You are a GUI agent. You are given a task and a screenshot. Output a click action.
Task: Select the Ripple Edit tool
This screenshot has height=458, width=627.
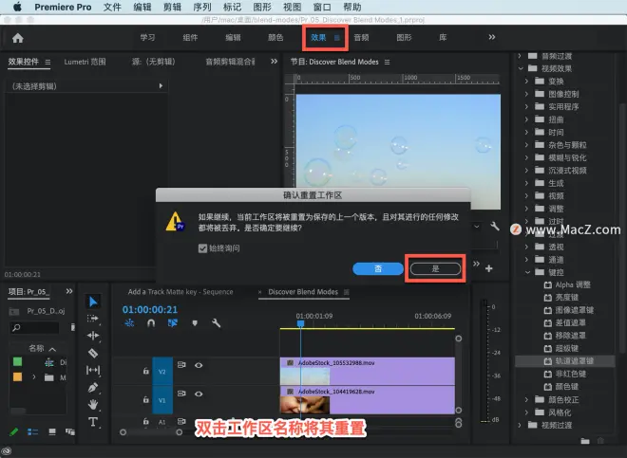tap(93, 336)
